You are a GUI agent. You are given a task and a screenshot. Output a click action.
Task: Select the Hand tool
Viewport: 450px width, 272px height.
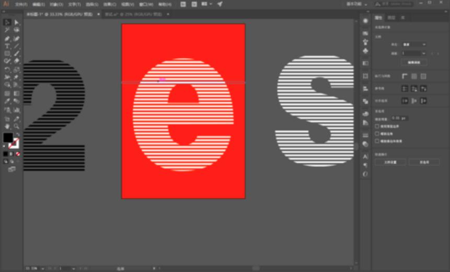pyautogui.click(x=7, y=127)
